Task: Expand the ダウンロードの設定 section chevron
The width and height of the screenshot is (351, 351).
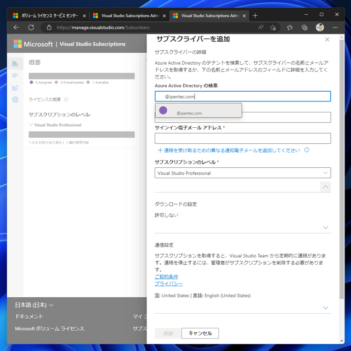Action: (x=325, y=228)
